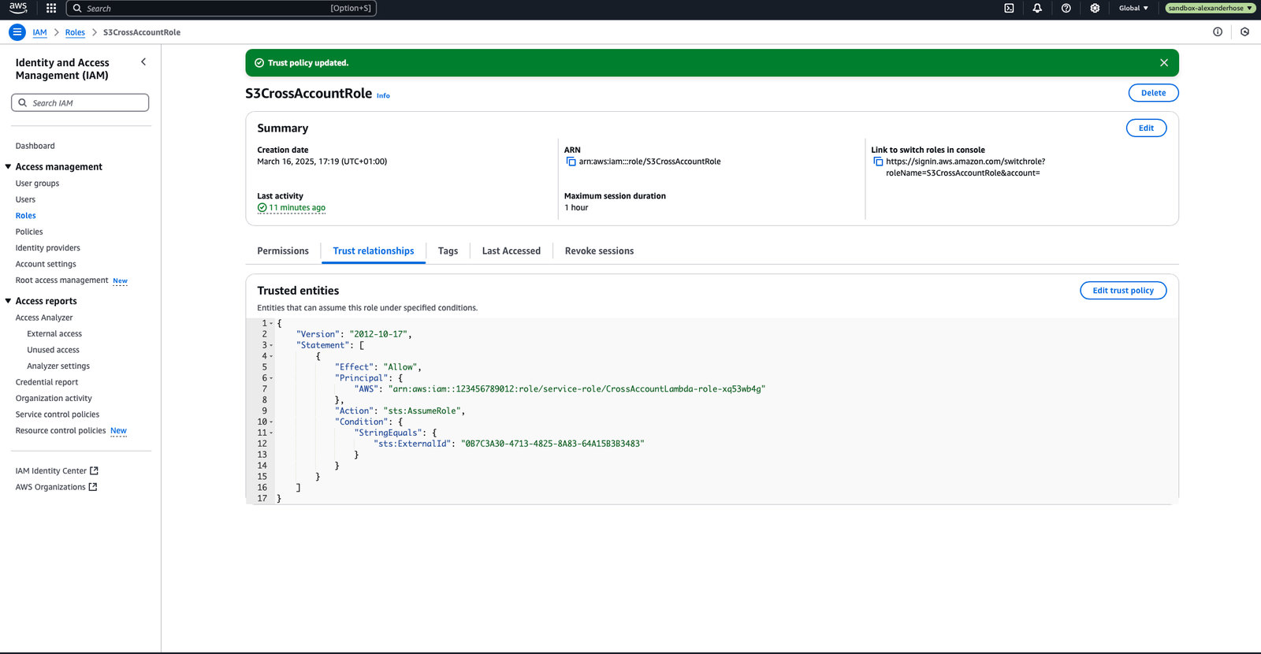Click the Delete role button
Viewport: 1261px width, 654px height.
pyautogui.click(x=1153, y=93)
